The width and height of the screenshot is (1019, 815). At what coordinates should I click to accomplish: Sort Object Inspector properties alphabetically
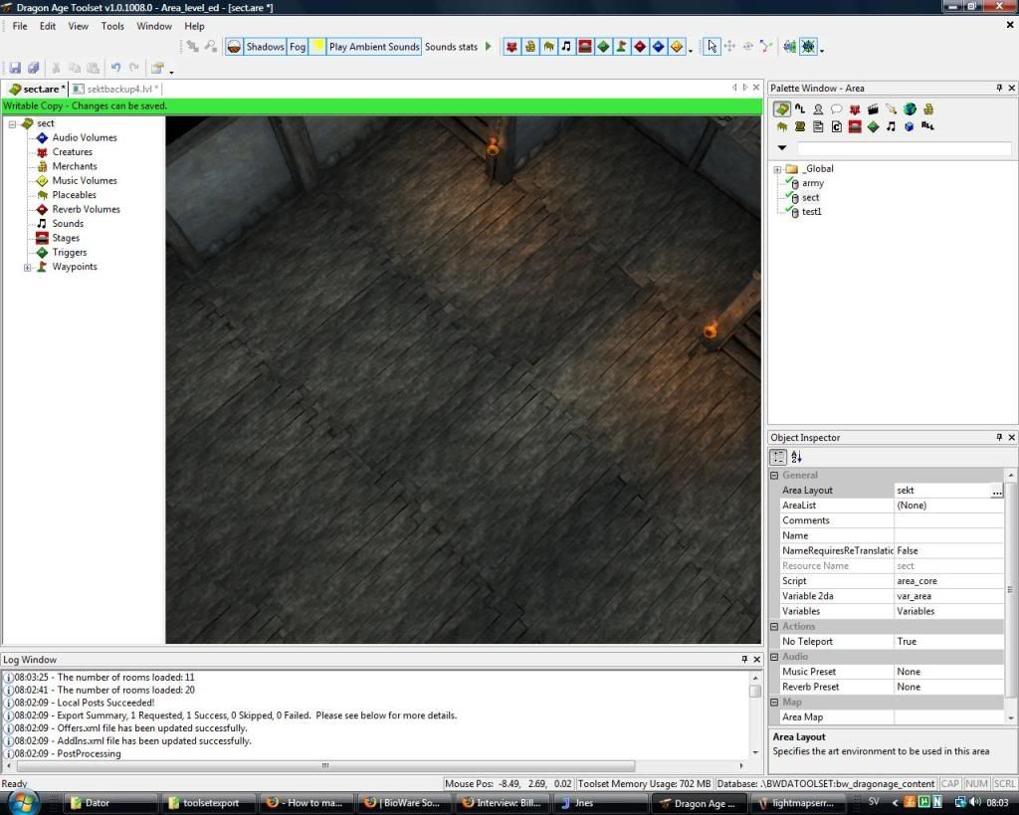pyautogui.click(x=797, y=457)
